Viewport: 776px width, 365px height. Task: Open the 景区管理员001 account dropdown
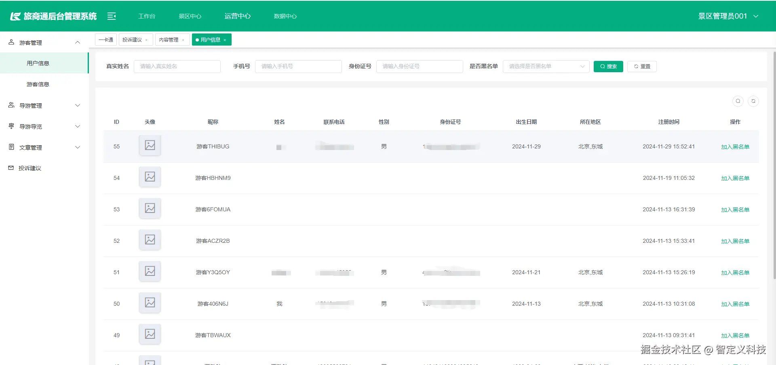click(728, 16)
